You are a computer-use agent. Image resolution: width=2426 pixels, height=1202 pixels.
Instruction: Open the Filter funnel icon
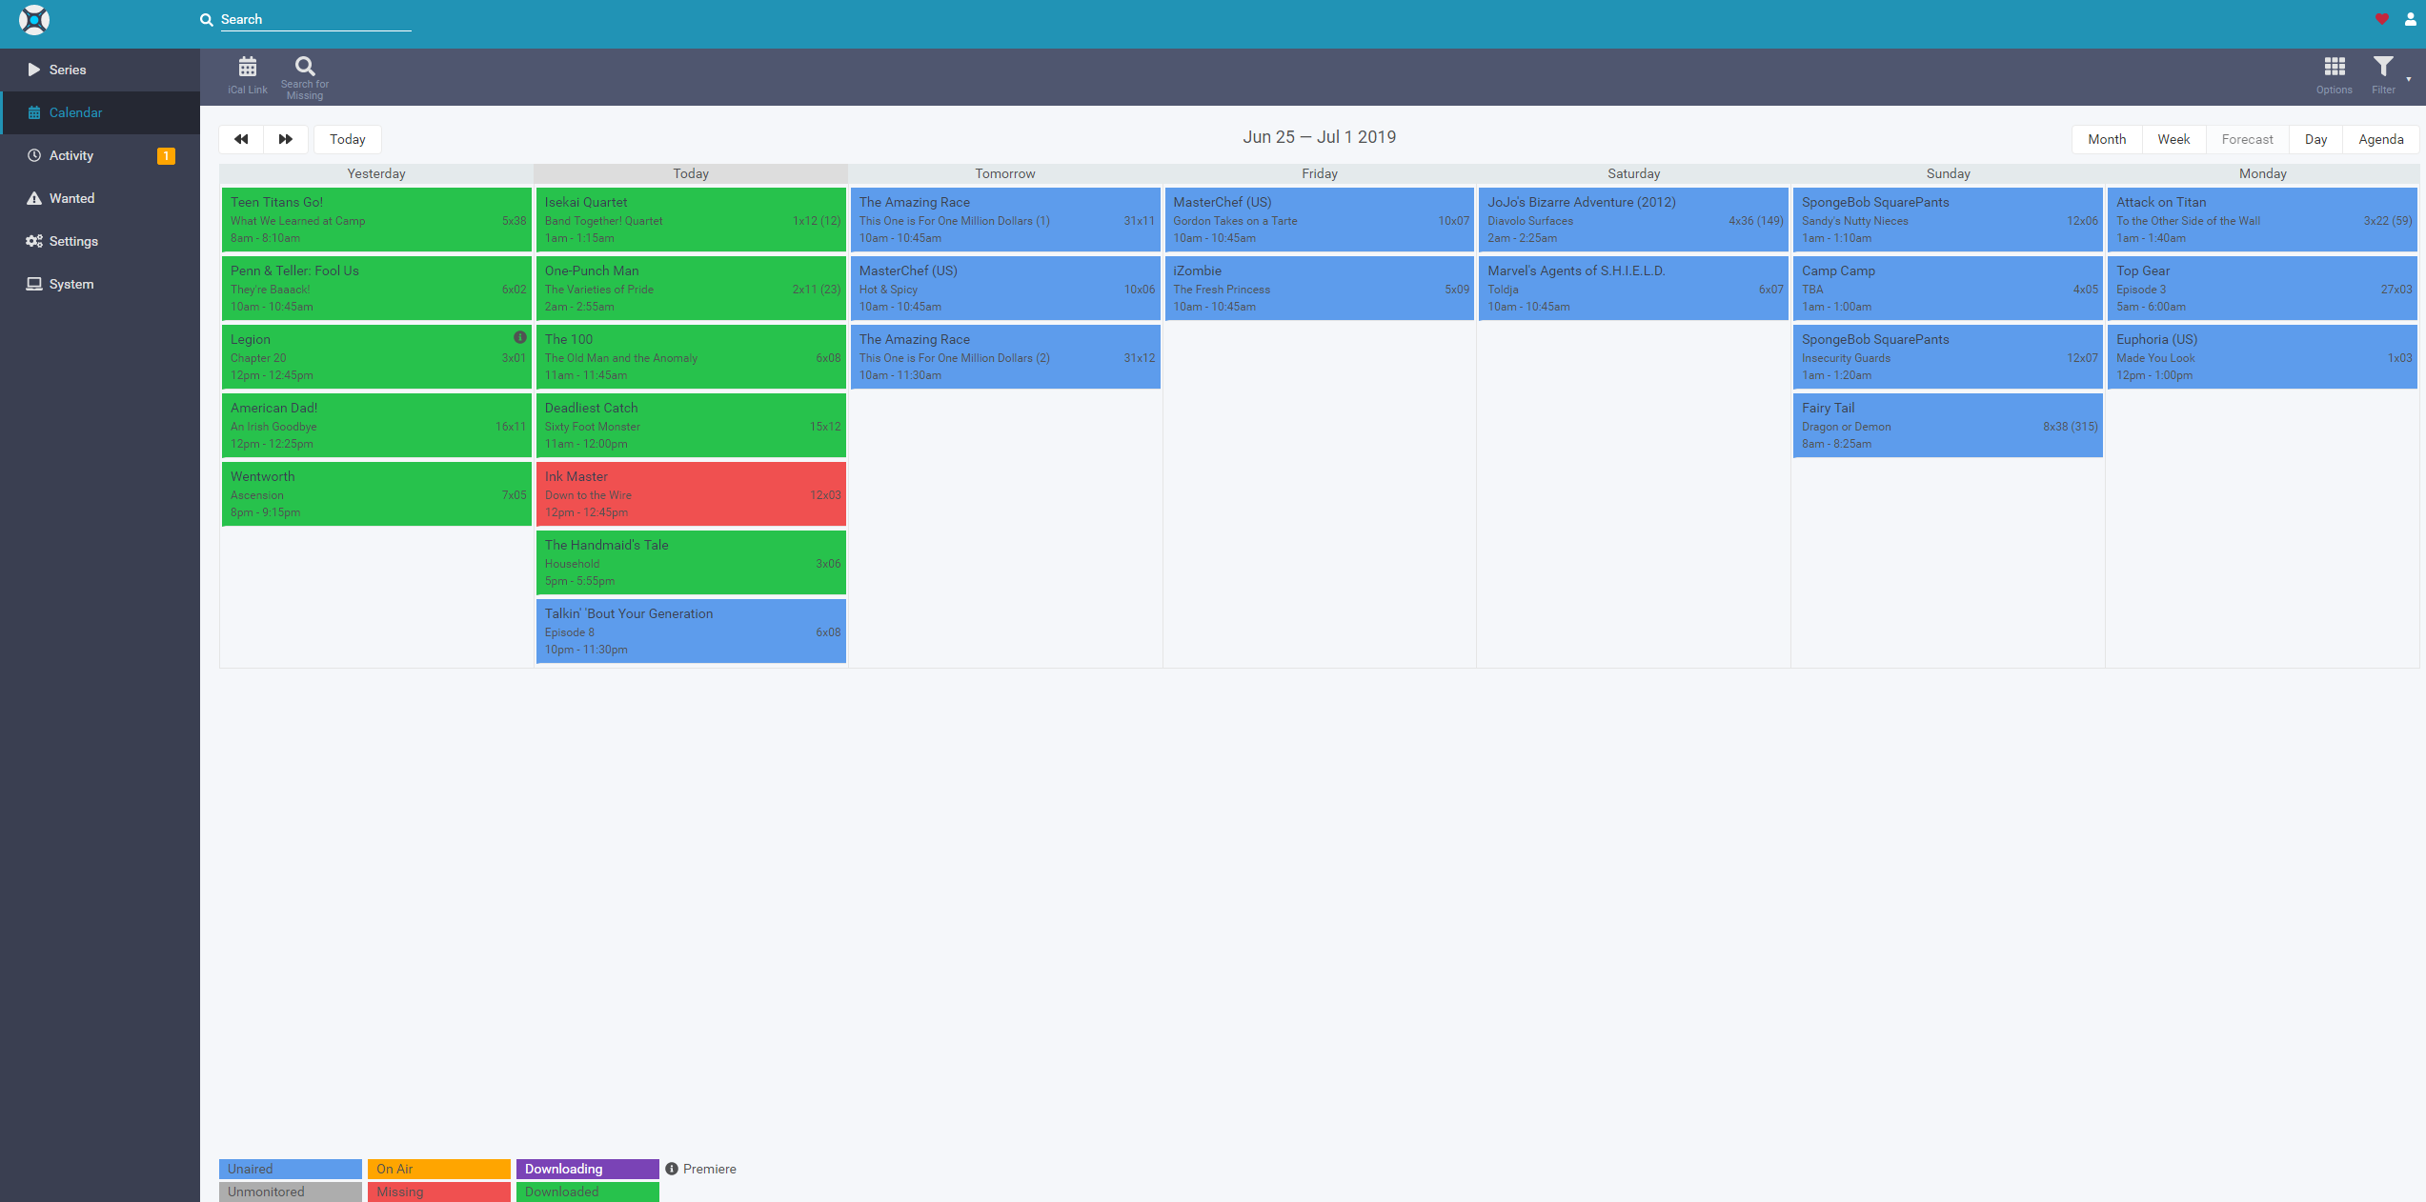(x=2383, y=67)
